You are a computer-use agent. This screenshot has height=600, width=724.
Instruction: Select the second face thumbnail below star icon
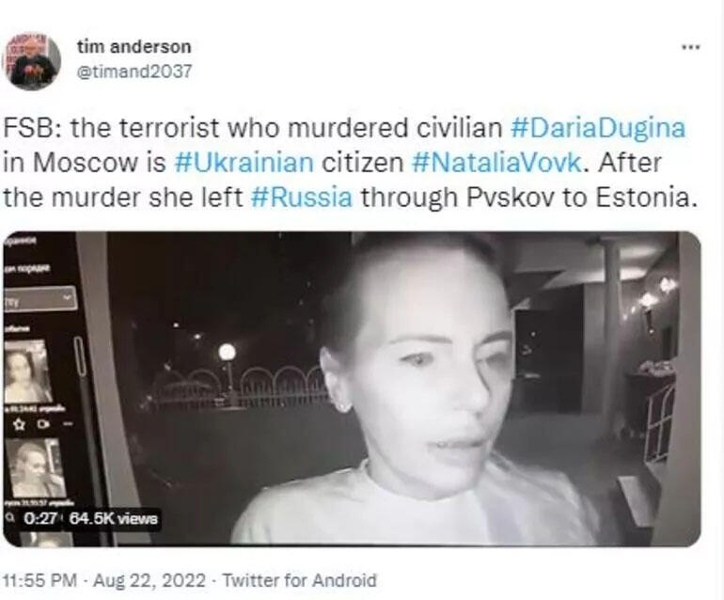click(36, 467)
